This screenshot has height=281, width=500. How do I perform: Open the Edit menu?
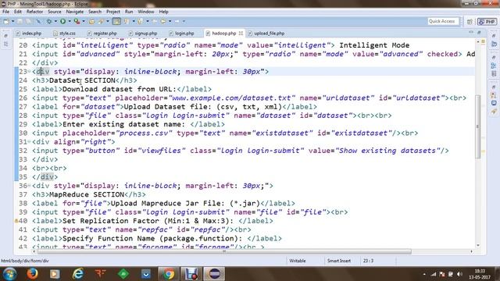18,12
